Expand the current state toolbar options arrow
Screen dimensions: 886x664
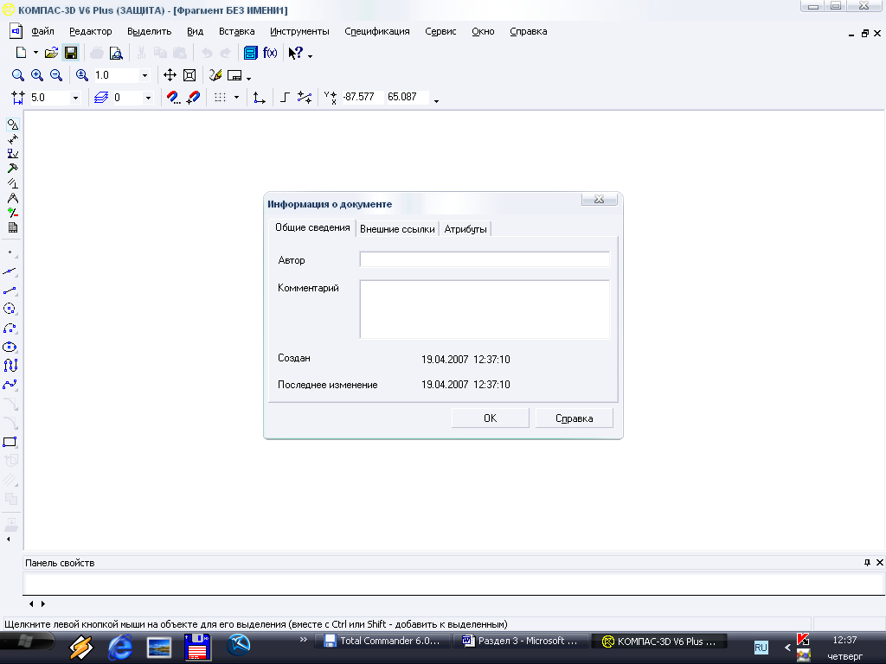pyautogui.click(x=436, y=101)
